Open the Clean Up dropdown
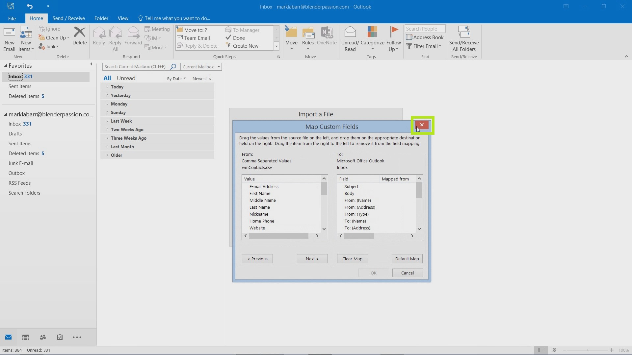632x355 pixels. [54, 38]
